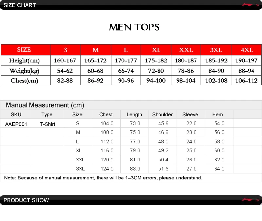
Task: Click the Li-Ning logo in SIZE CHART banner
Action: pyautogui.click(x=247, y=5)
